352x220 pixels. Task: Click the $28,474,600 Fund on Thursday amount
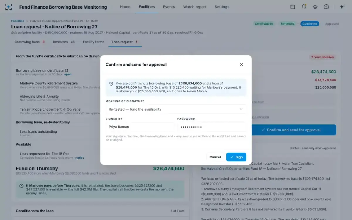point(169,168)
